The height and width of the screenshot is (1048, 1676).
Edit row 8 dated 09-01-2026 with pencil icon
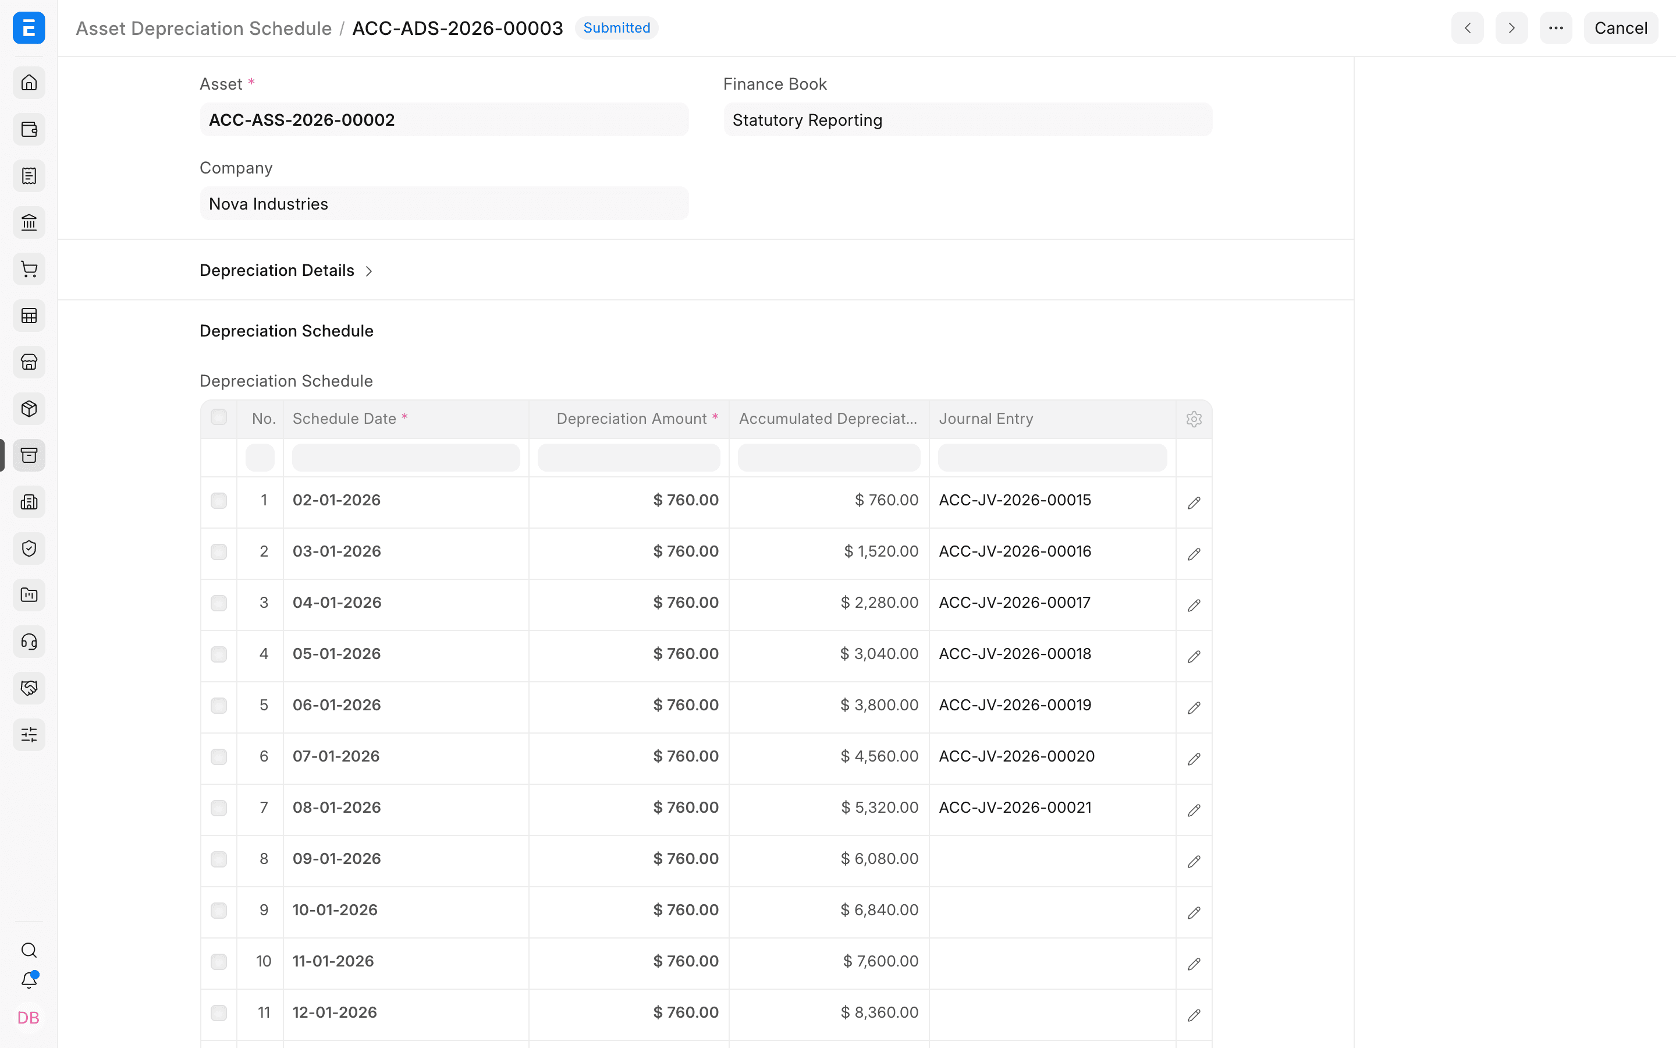1194,861
